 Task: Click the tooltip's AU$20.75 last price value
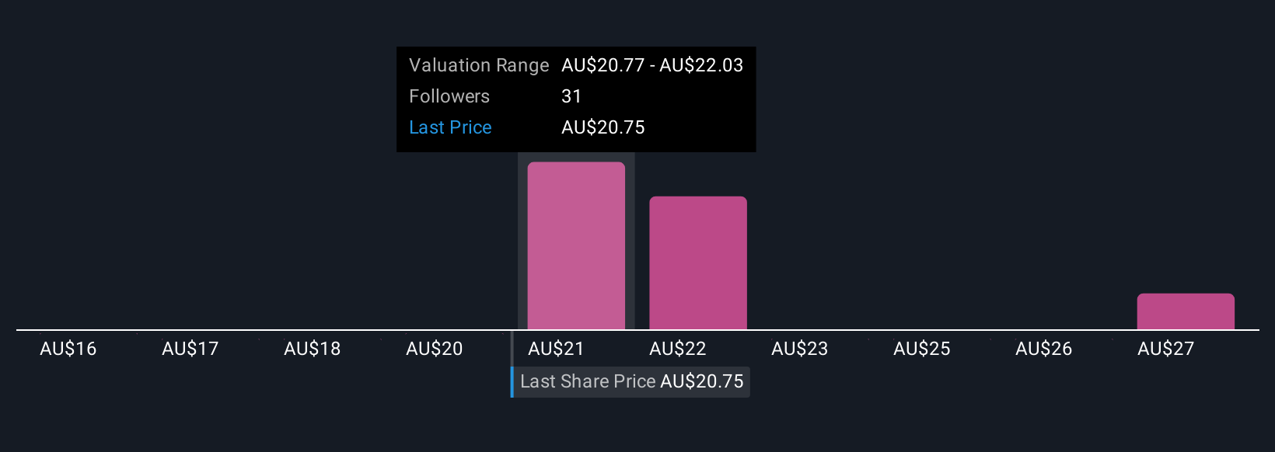point(603,127)
